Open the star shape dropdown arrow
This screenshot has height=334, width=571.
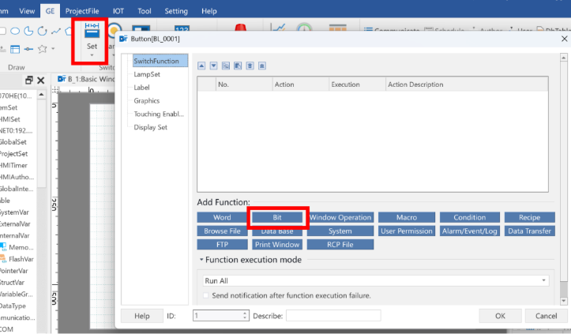point(53,48)
